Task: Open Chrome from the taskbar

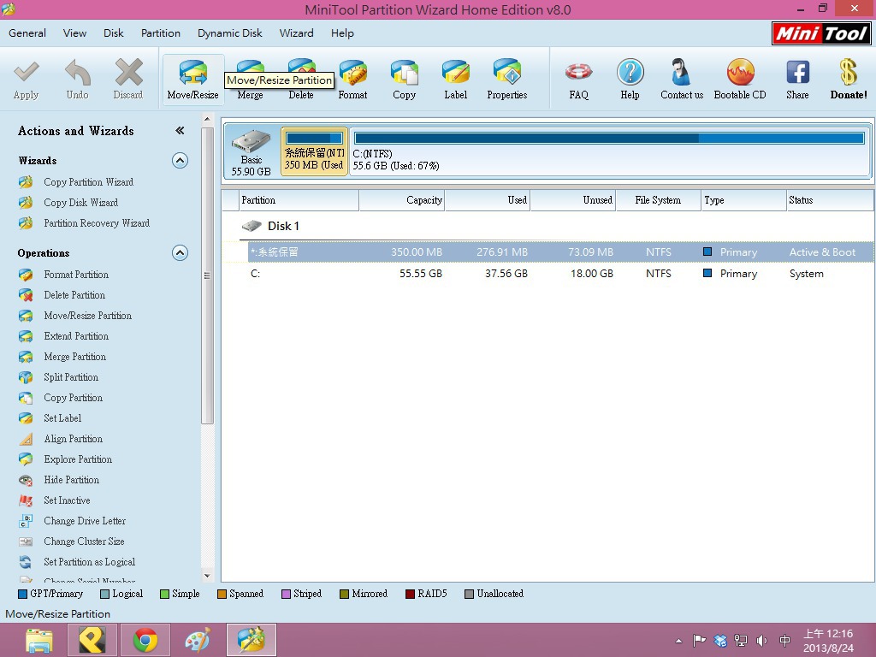Action: pyautogui.click(x=145, y=640)
